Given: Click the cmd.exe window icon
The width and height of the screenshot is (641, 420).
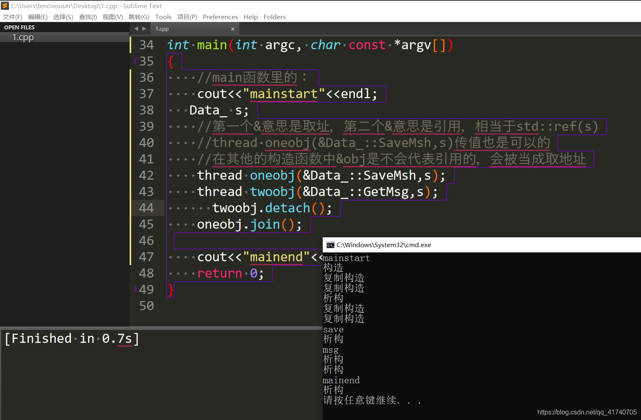Looking at the screenshot, I should pyautogui.click(x=330, y=245).
